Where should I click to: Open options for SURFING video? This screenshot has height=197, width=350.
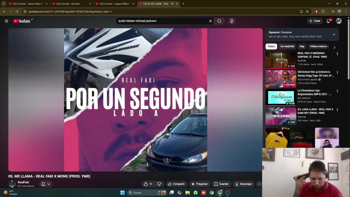click(337, 54)
